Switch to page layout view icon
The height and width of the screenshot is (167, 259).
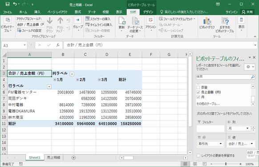pos(195,164)
